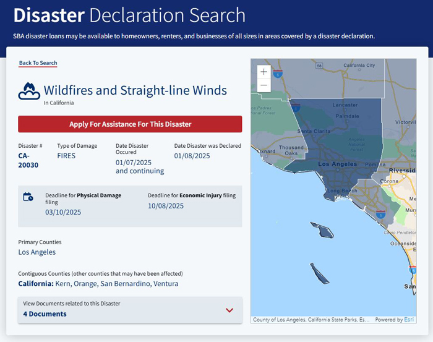The image size is (433, 342).
Task: Click the In California subtitle
Action: 59,103
